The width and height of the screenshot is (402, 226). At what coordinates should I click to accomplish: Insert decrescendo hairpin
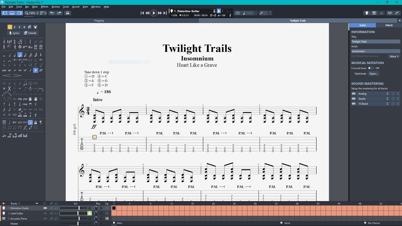[x=17, y=76]
